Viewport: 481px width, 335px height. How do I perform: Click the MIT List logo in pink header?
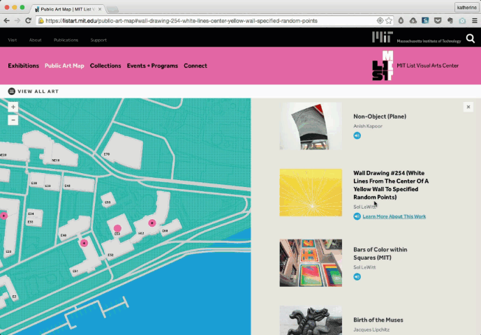tap(383, 66)
